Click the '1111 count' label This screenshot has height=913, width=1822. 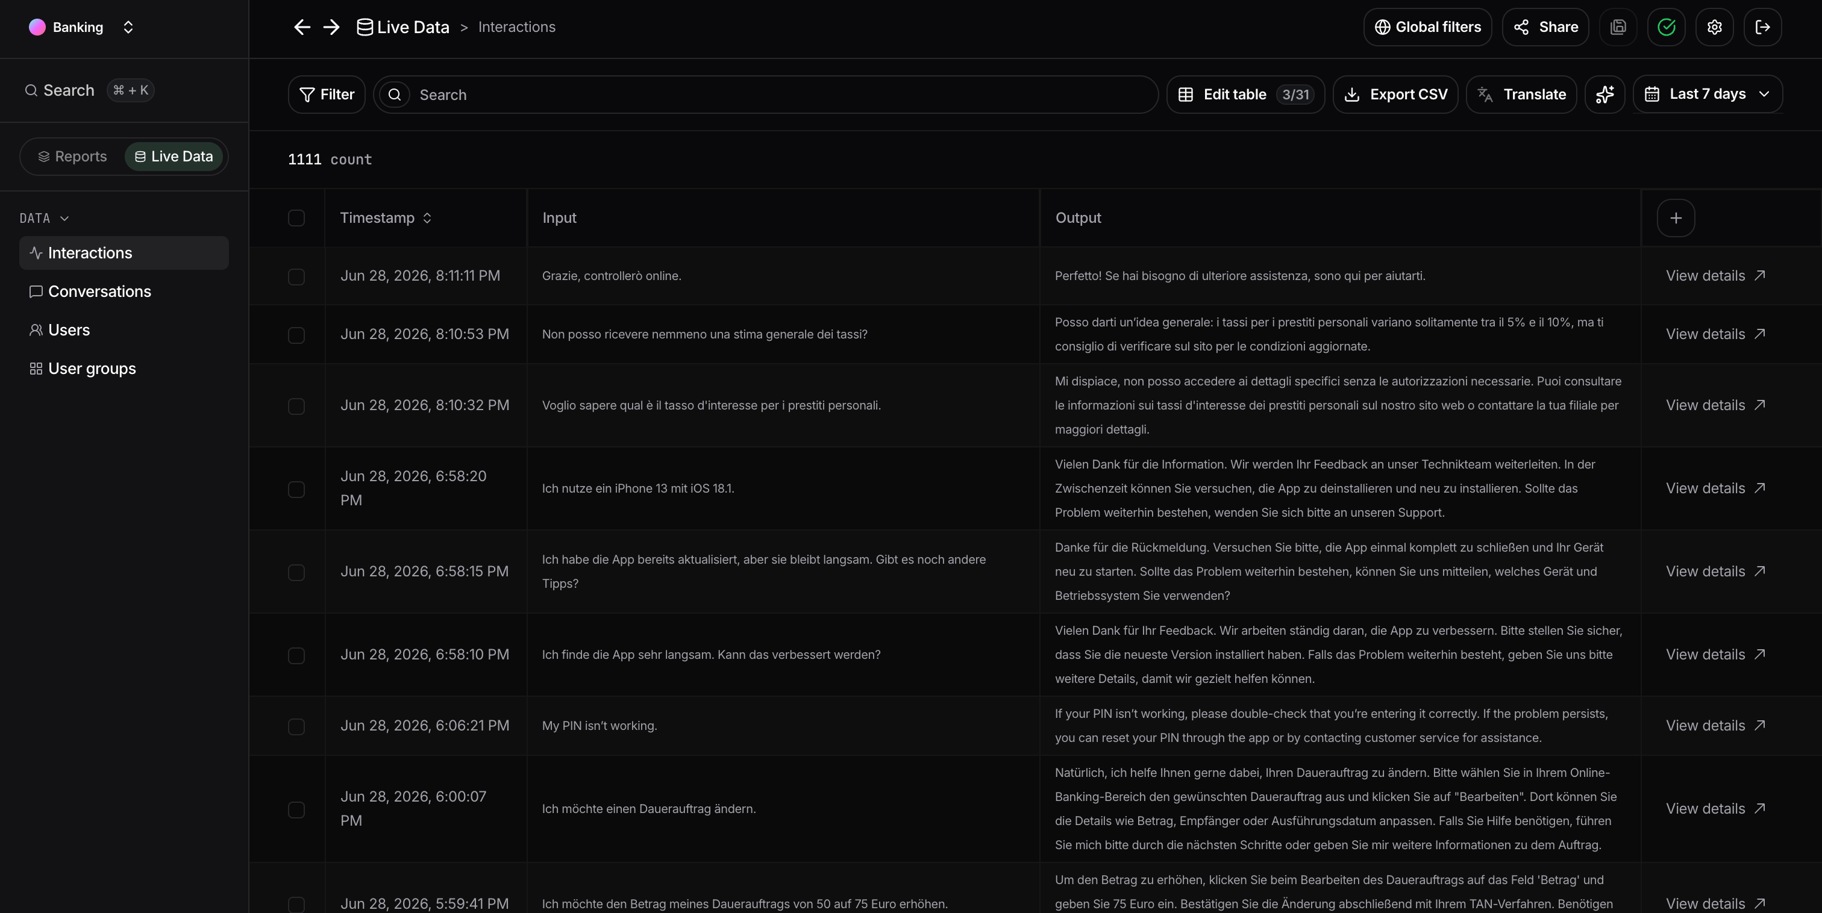pos(330,159)
